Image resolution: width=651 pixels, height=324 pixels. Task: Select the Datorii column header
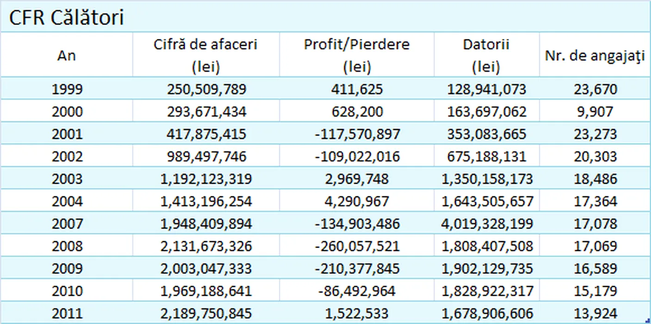pyautogui.click(x=486, y=56)
